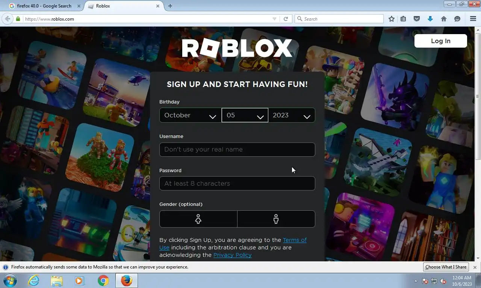The image size is (481, 288).
Task: Click the network tray icon
Action: (434, 281)
